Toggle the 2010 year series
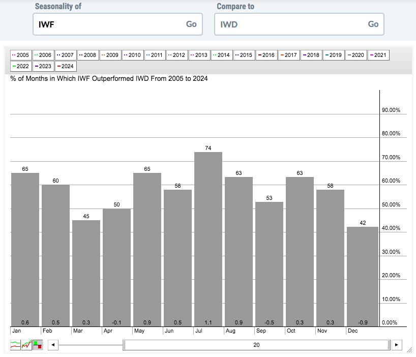Viewport: 416px width, 357px height. click(132, 55)
